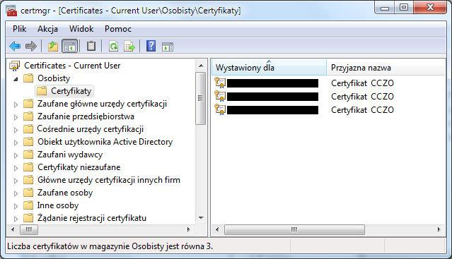Close the certmgr window
Viewport: 452px width, 259px height.
coord(430,7)
